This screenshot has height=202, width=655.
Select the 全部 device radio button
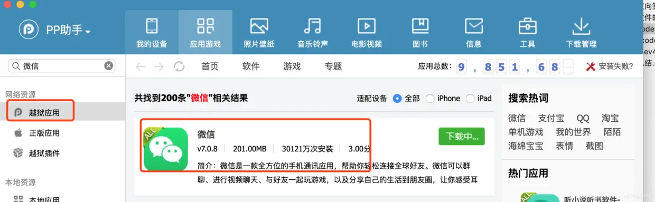click(x=397, y=98)
